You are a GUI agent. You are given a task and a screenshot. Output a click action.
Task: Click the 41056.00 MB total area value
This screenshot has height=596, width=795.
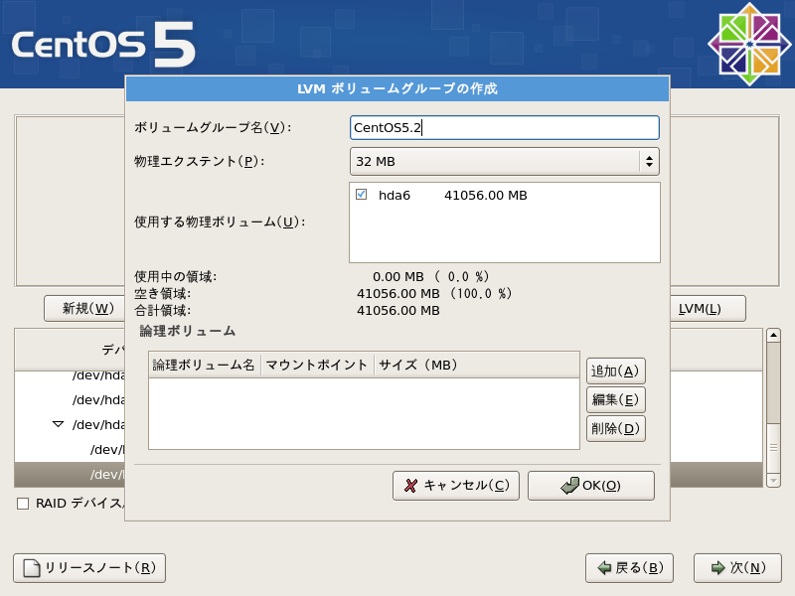pyautogui.click(x=398, y=311)
